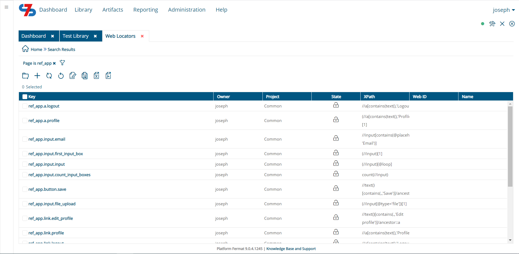Export results using the Excel icon

97,76
